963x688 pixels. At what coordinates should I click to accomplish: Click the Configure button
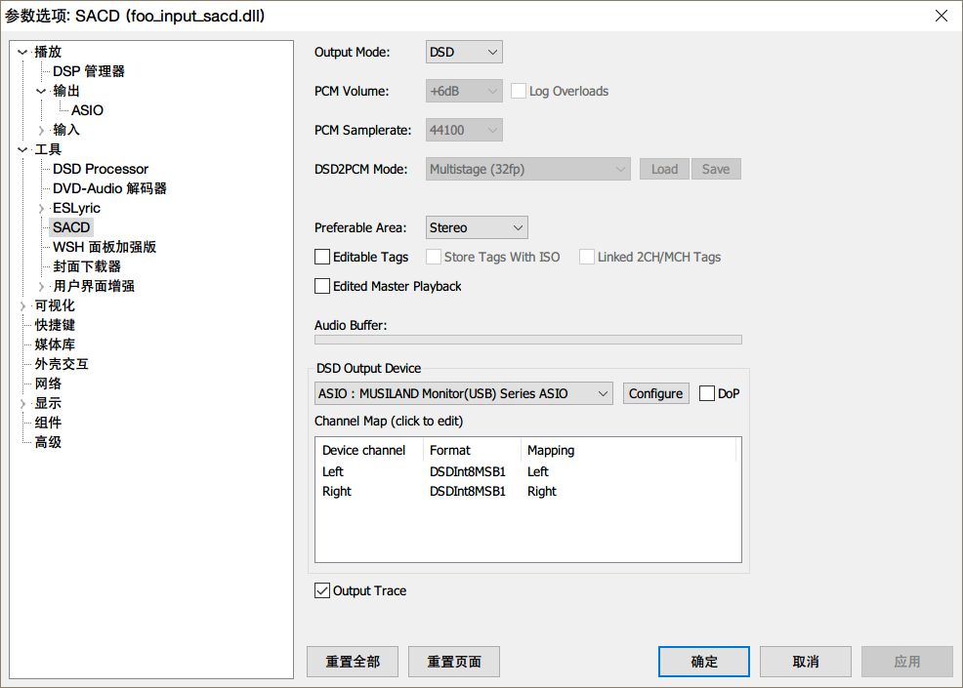(655, 393)
